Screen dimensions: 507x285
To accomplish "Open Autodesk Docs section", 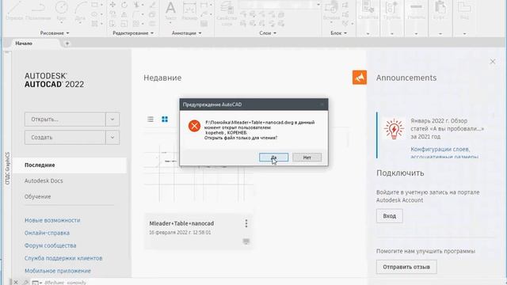I will 44,180.
